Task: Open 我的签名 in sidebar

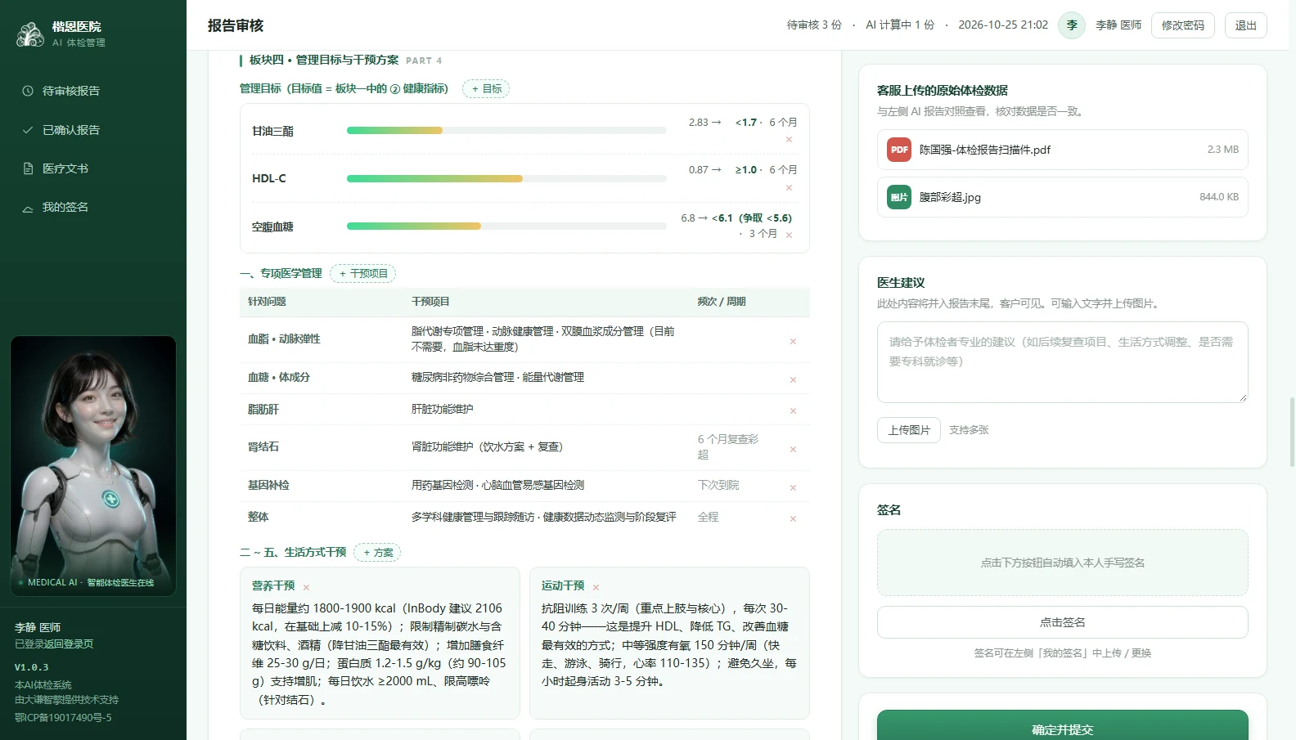Action: pyautogui.click(x=93, y=208)
